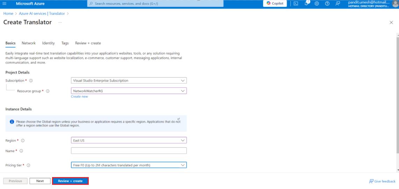The image size is (399, 189).
Task: Click Create new resource group link
Action: tap(79, 97)
